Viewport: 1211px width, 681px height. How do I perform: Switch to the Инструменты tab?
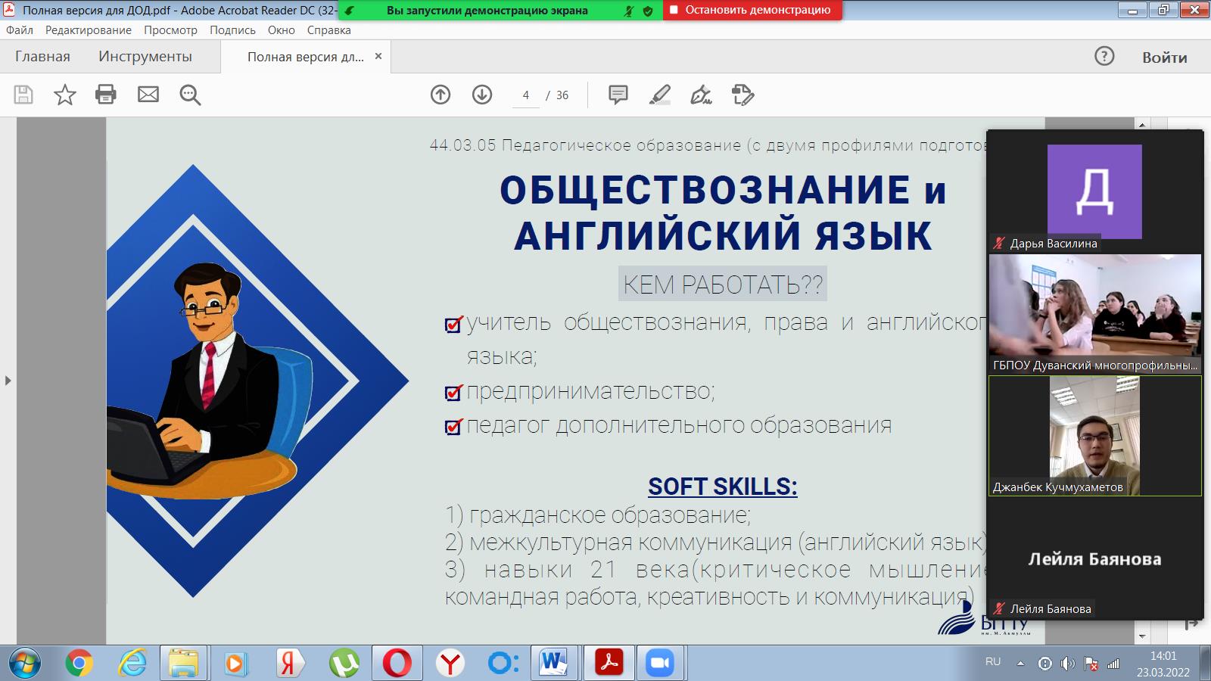pos(145,57)
